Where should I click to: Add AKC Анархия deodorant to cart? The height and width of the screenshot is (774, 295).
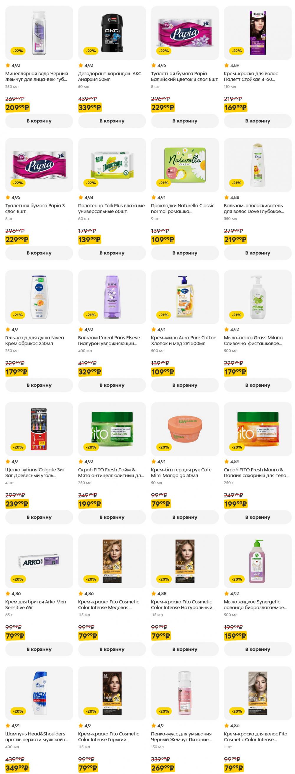[112, 121]
